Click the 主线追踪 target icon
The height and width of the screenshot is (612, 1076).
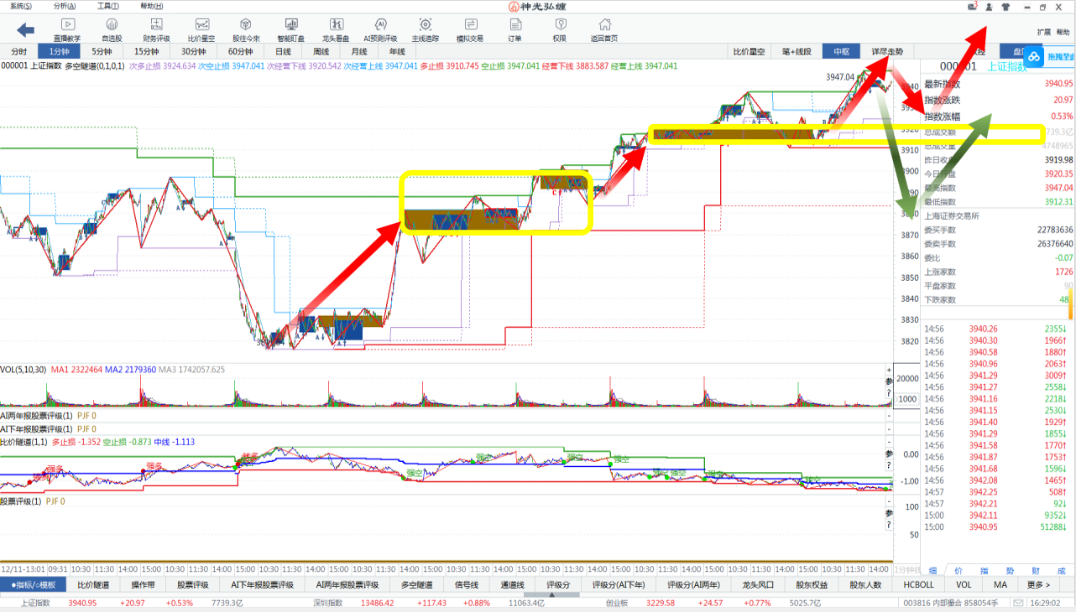pos(425,29)
